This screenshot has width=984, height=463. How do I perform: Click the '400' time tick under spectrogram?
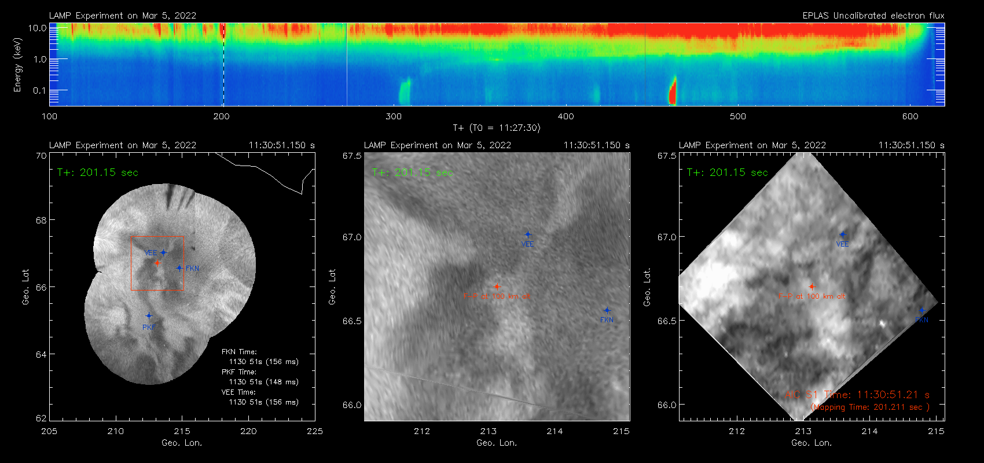[x=566, y=116]
